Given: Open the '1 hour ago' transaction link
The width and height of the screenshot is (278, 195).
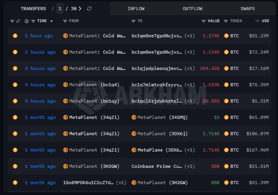Looking at the screenshot, I should pos(39,36).
